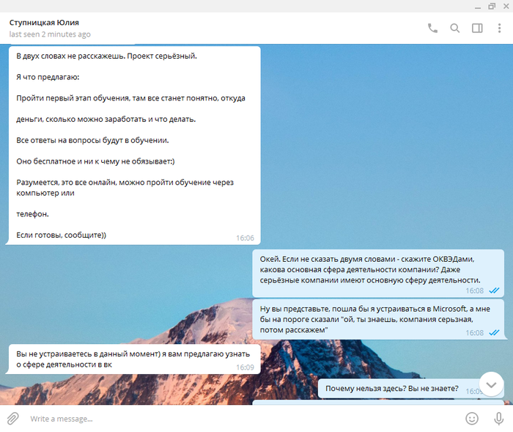Open profile of Ступницкая Юлия in header
Image resolution: width=513 pixels, height=432 pixels.
click(x=44, y=23)
